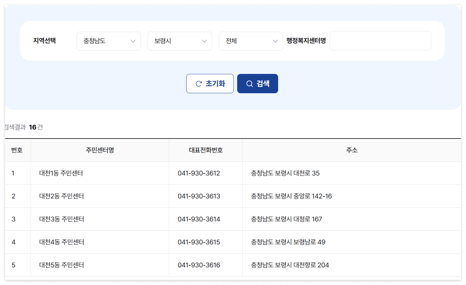466x285 pixels.
Task: Select 대천4동 주민센터 cell
Action: [x=100, y=242]
